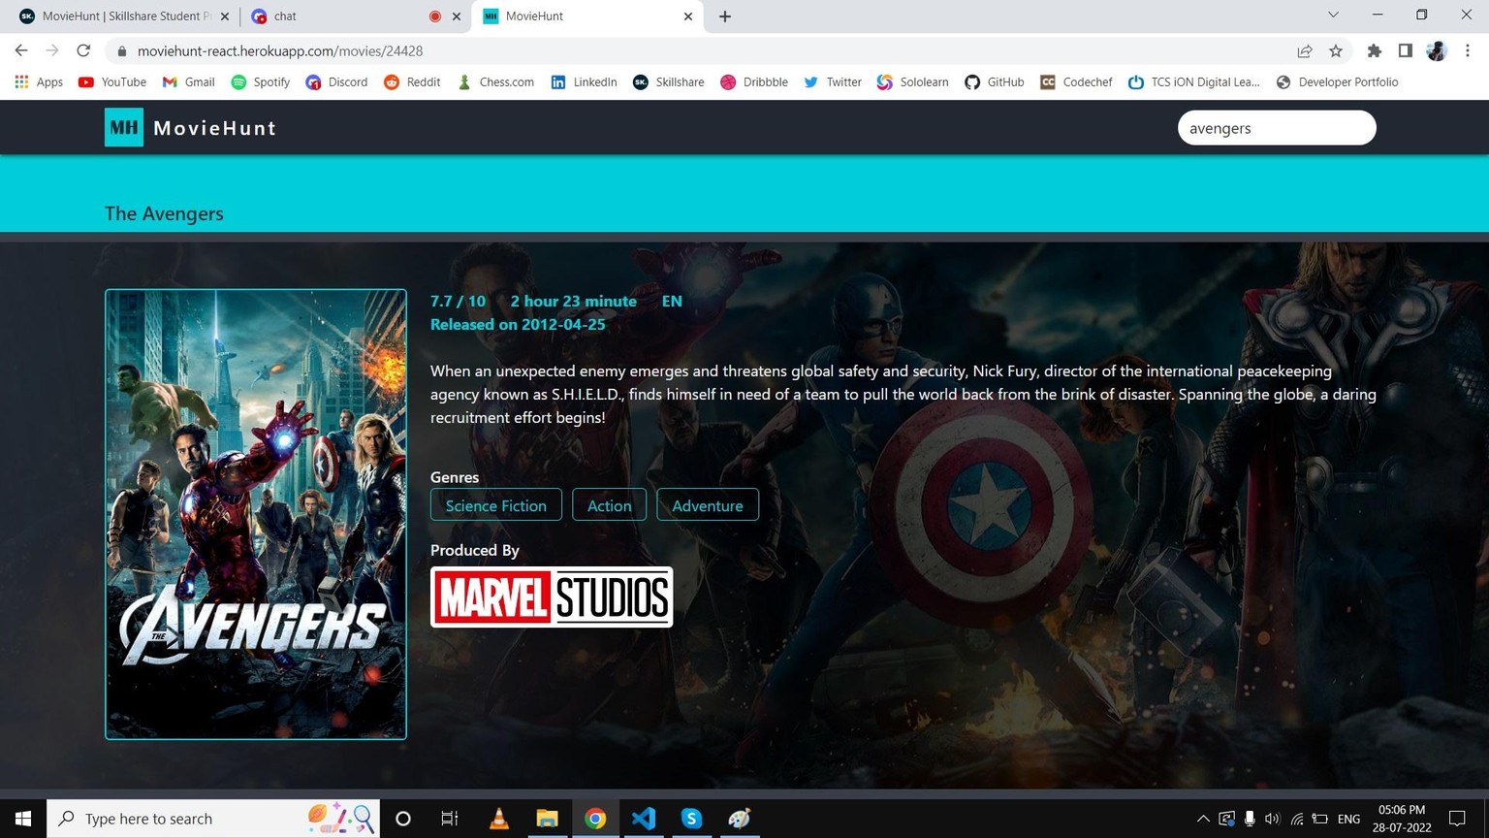Click the Marvel Studios producer logo
Screen dimensions: 1489x838
click(552, 596)
